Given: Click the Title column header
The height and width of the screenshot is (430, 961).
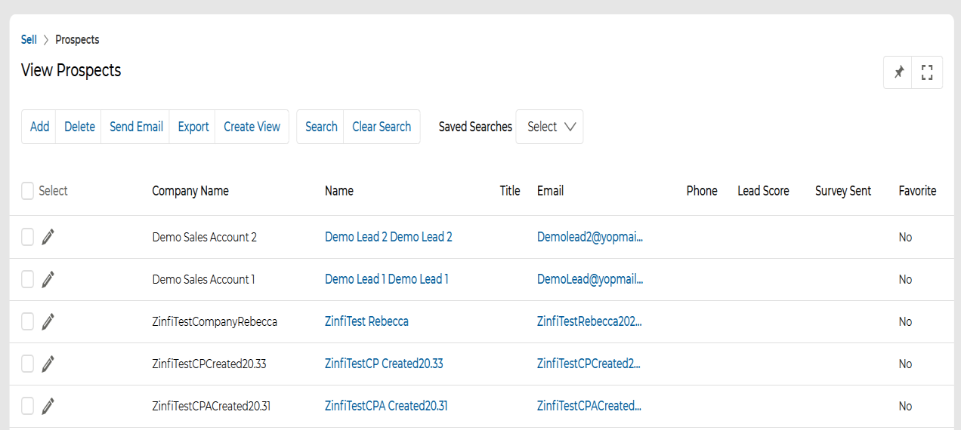Looking at the screenshot, I should tap(510, 191).
